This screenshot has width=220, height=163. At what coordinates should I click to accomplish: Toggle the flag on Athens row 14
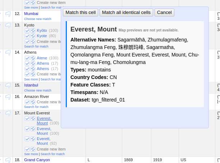tap(8, 53)
